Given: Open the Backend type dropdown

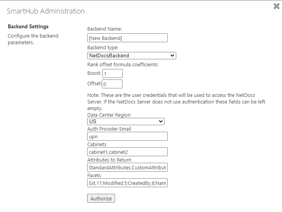Looking at the screenshot, I should [x=132, y=56].
